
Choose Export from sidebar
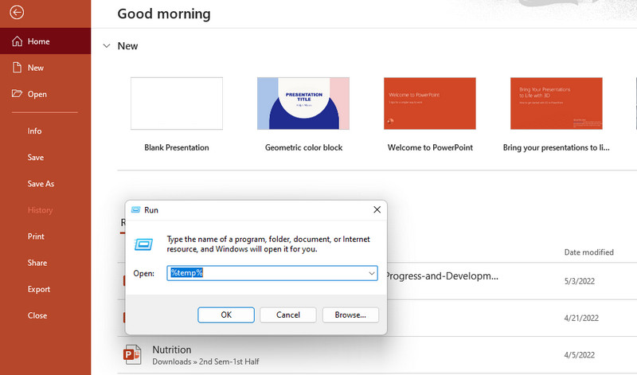[39, 289]
